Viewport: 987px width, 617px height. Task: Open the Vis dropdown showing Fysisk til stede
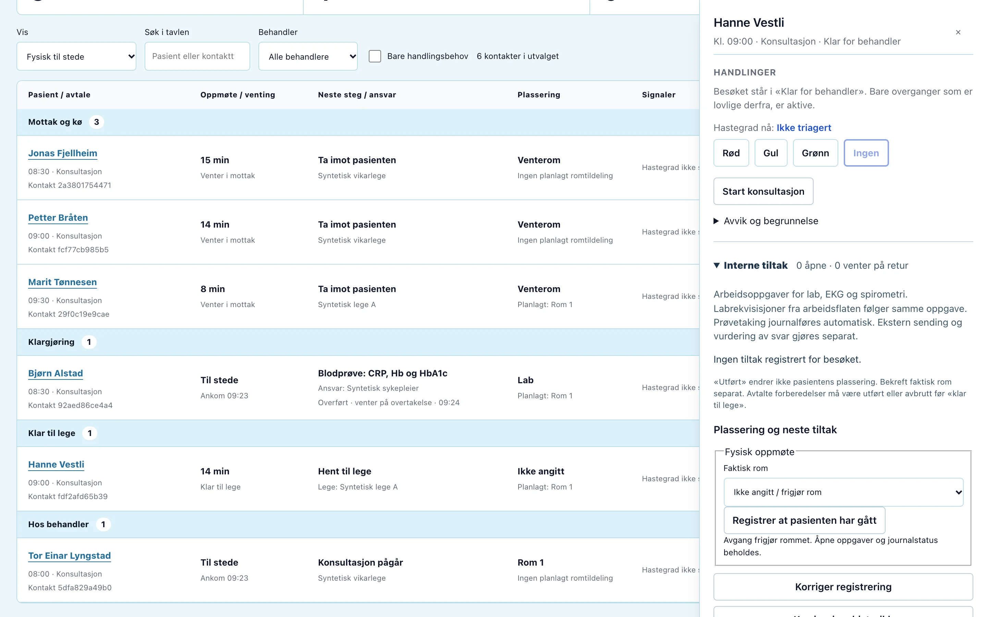(x=76, y=56)
